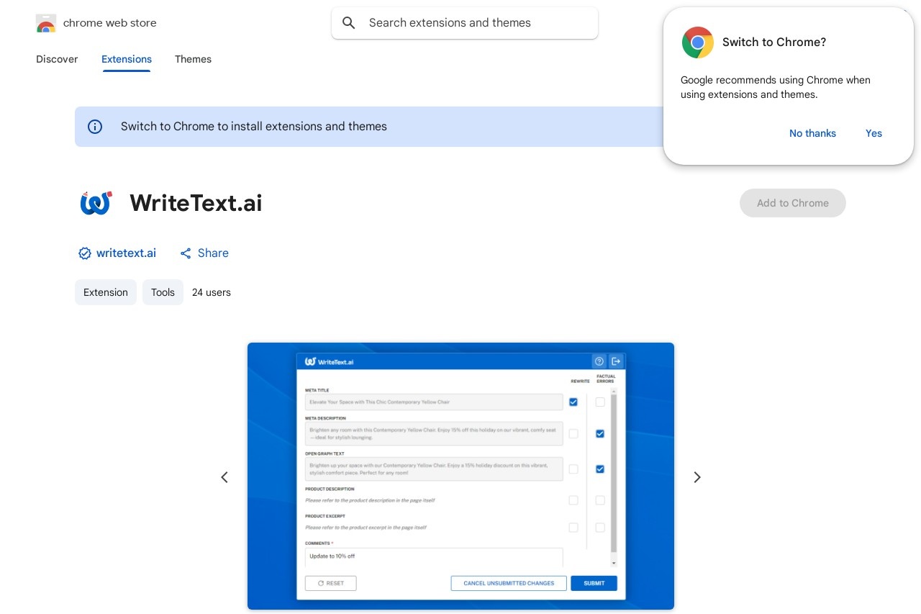921x614 pixels.
Task: Open the writetext.ai website link
Action: [126, 253]
